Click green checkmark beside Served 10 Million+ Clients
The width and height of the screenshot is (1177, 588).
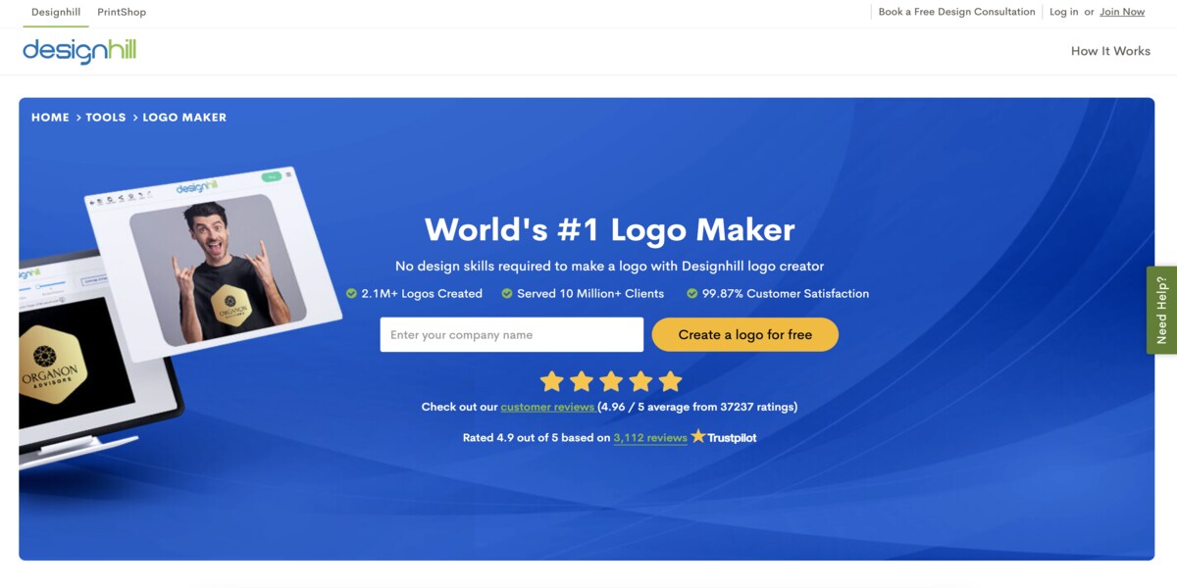point(507,293)
